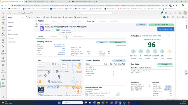Click the View on map link
Viewport: 188px width, 105px height.
(66, 30)
